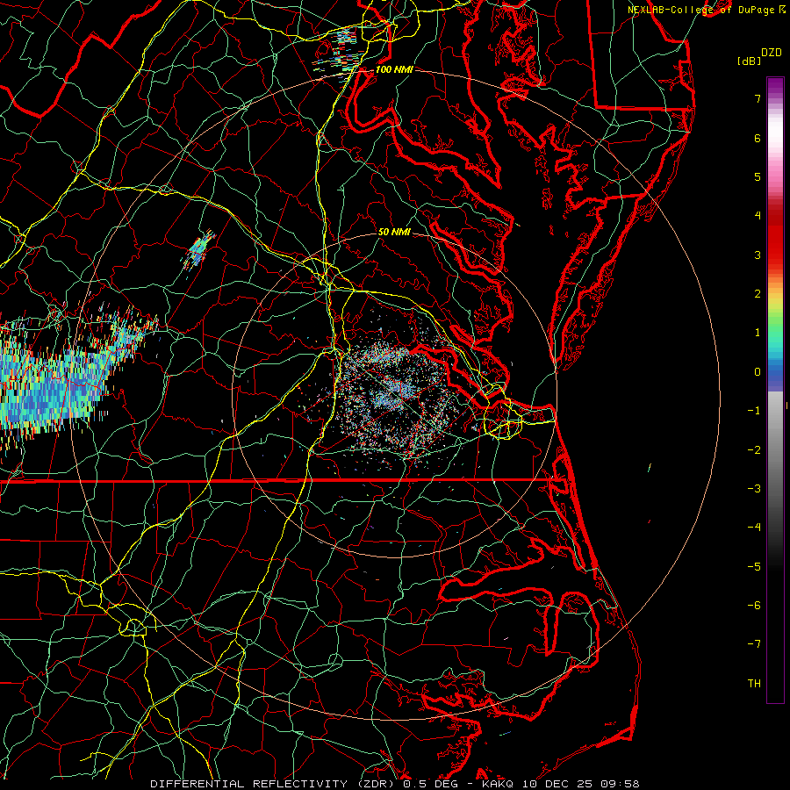Click the Differential Reflectivity (ZDR) title text

[x=274, y=784]
